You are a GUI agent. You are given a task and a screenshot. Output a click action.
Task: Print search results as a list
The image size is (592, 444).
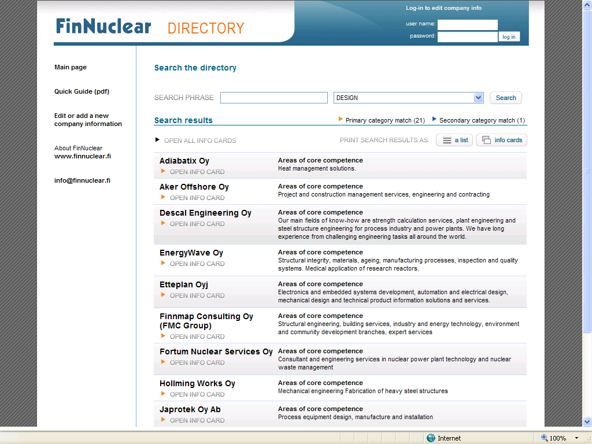click(x=454, y=140)
